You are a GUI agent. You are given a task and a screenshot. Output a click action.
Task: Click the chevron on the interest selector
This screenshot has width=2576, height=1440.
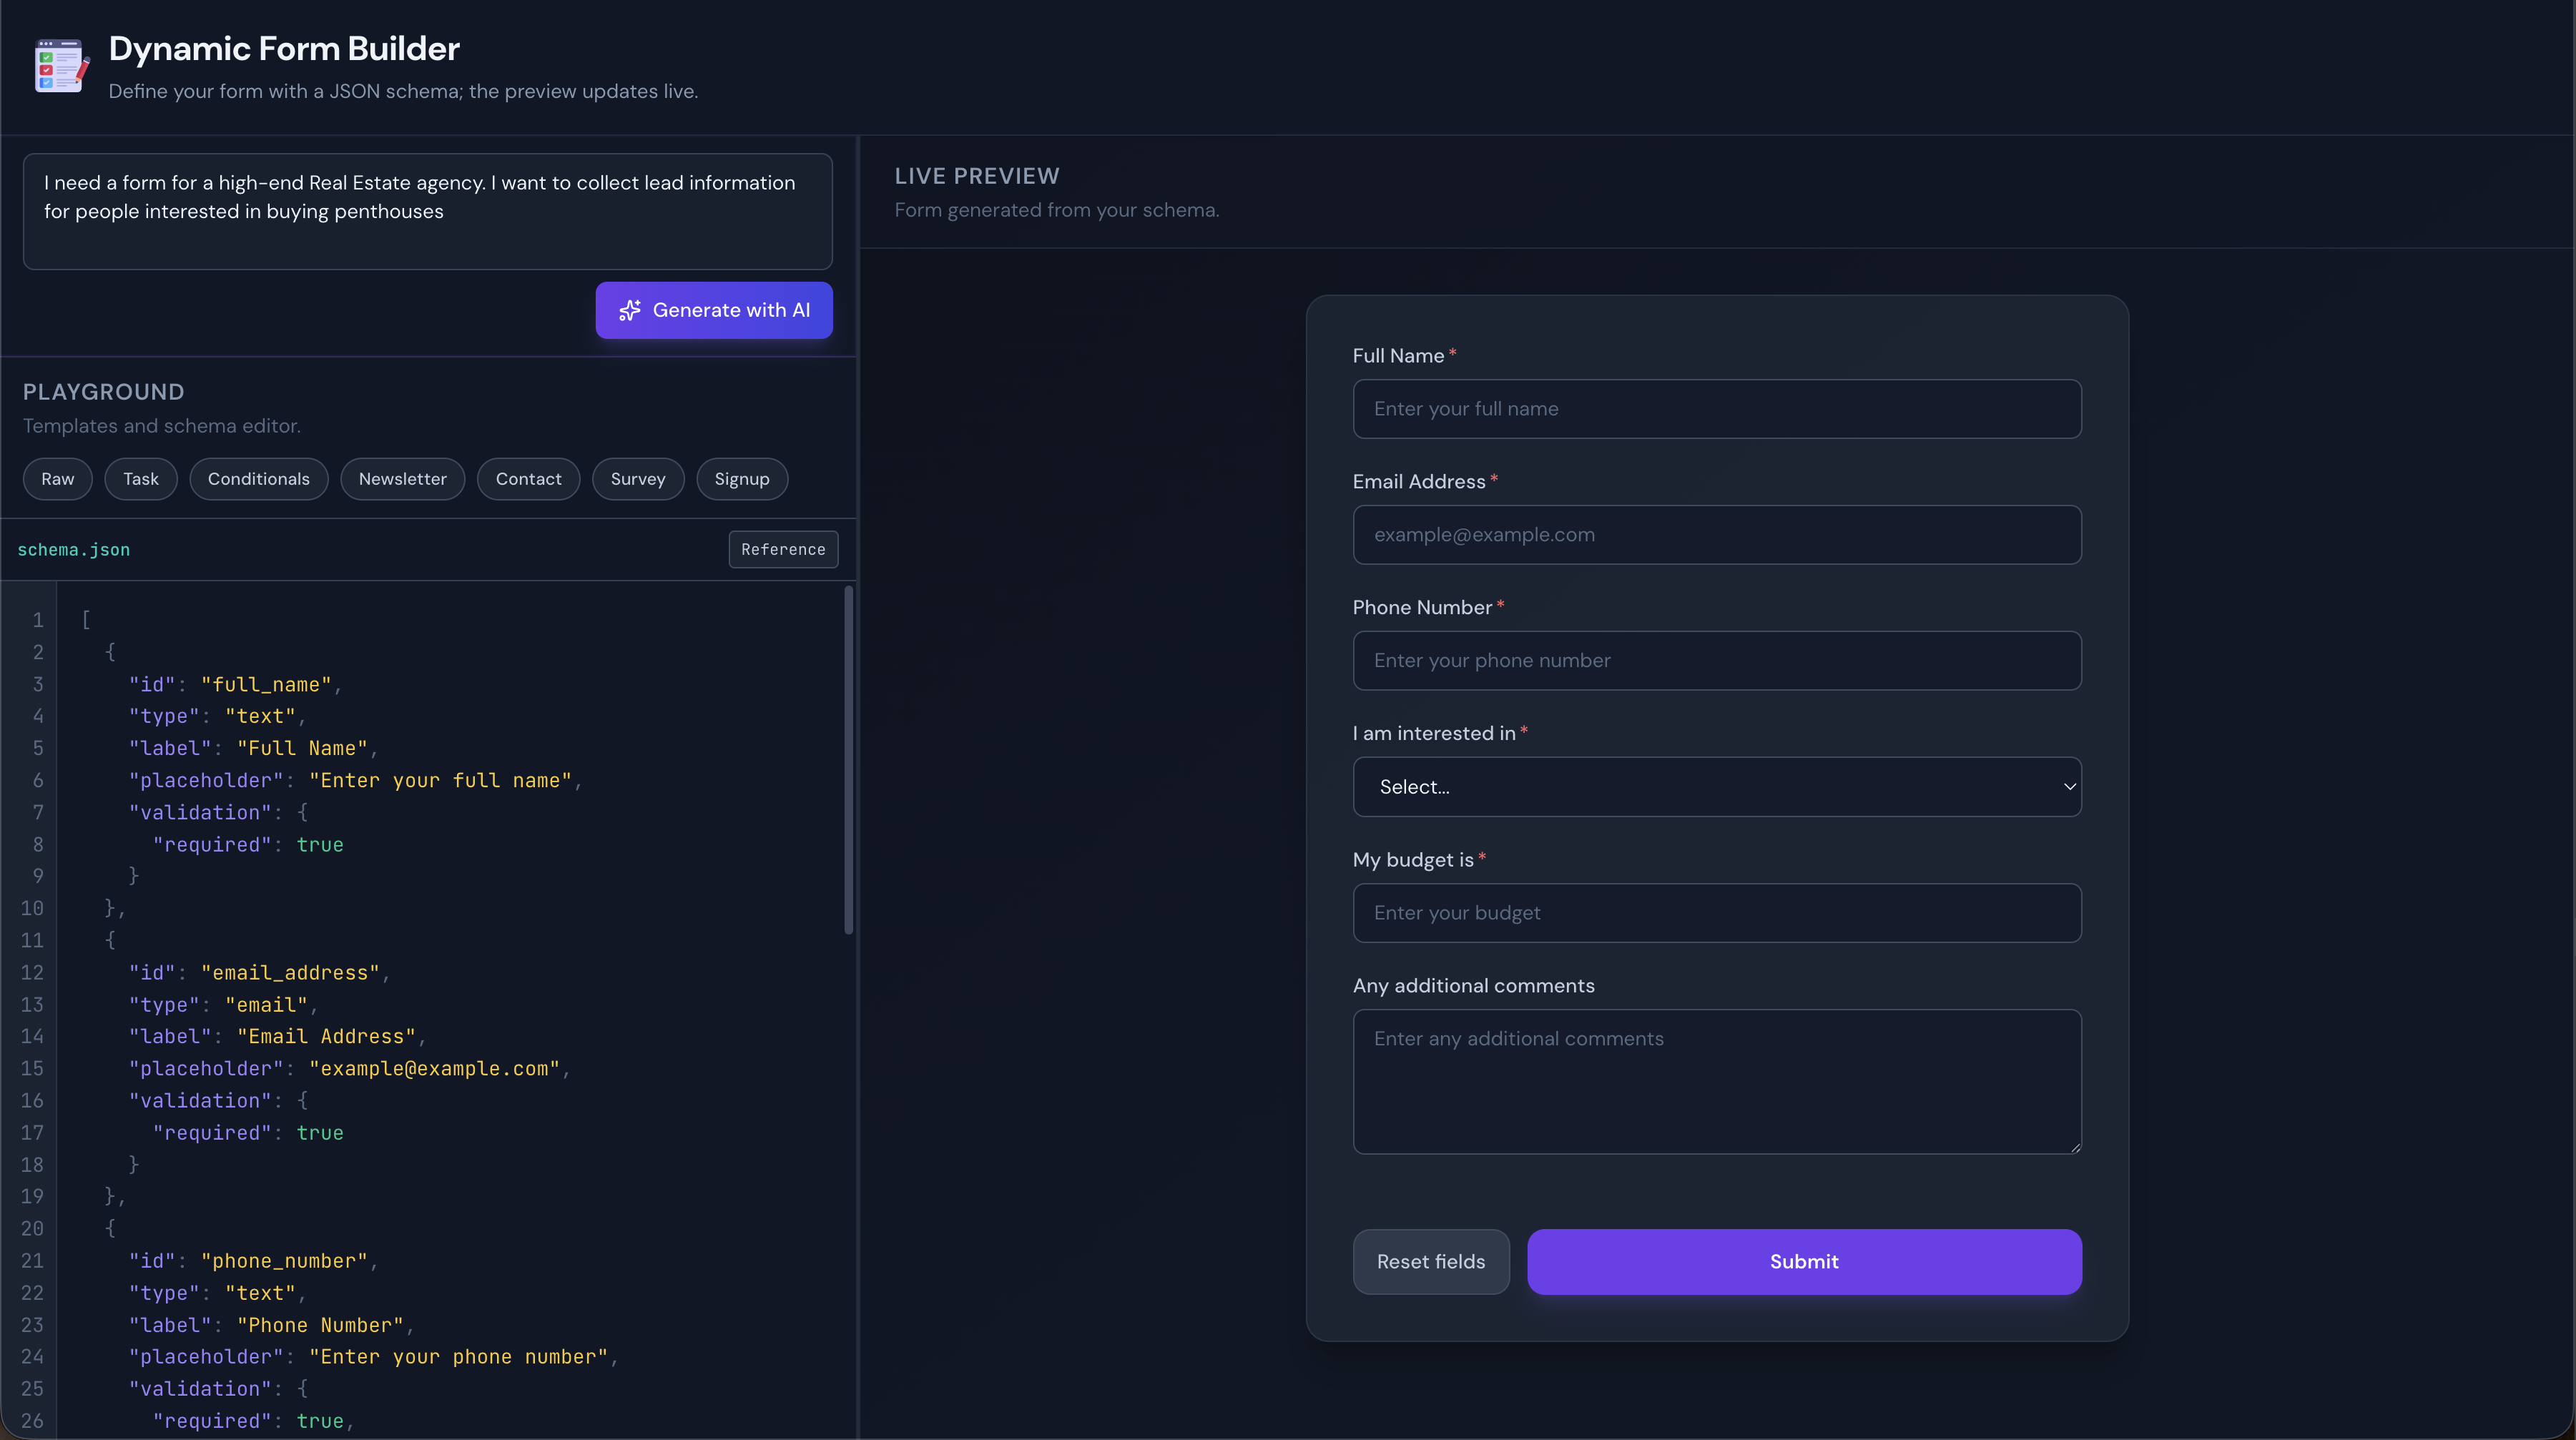coord(2069,787)
